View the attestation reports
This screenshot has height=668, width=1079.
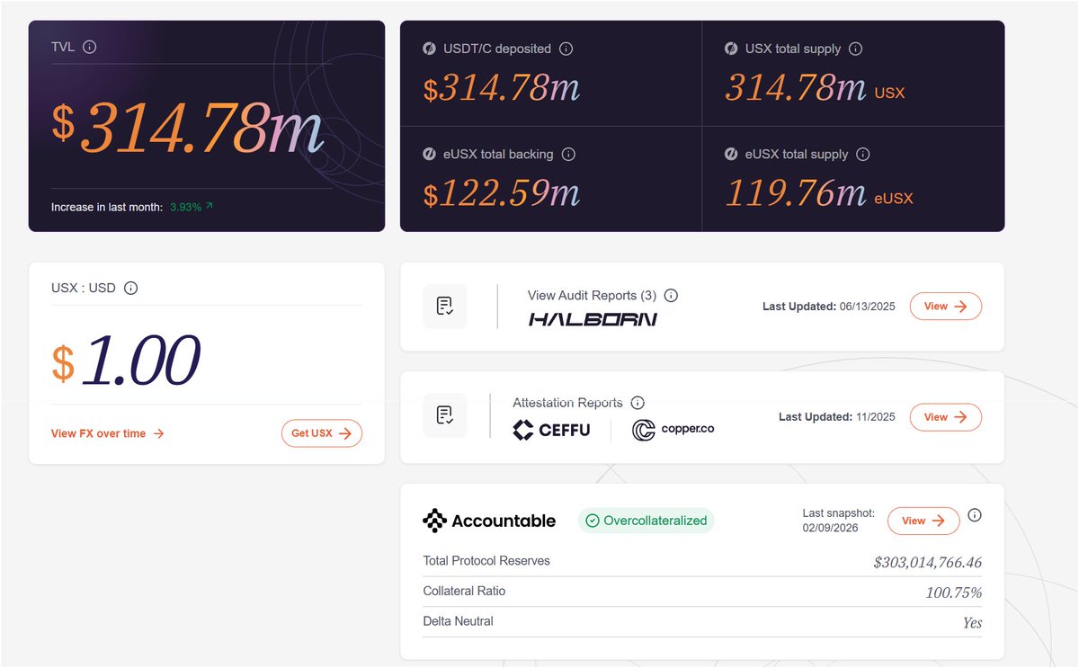tap(945, 417)
